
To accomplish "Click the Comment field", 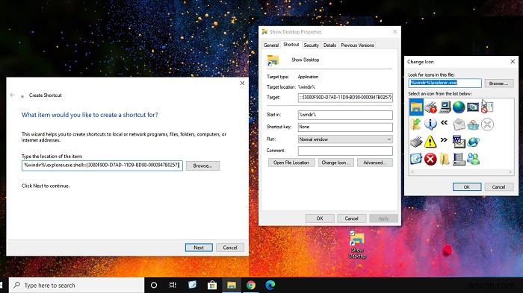I will tap(345, 151).
